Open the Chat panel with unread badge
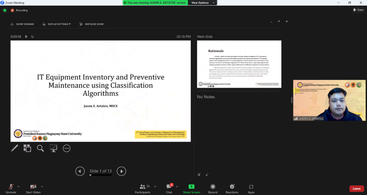This screenshot has width=367, height=195. (x=169, y=188)
